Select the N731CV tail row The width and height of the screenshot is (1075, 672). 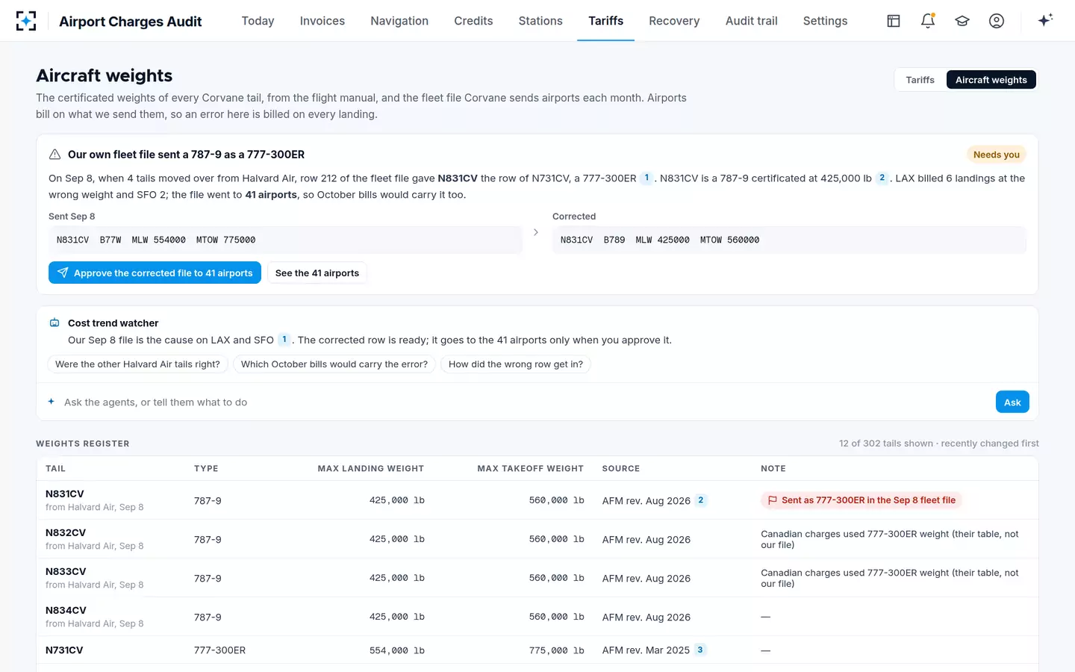point(537,650)
